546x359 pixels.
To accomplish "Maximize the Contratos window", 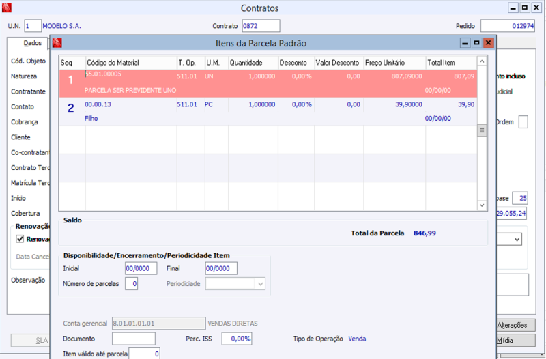I will coord(525,8).
